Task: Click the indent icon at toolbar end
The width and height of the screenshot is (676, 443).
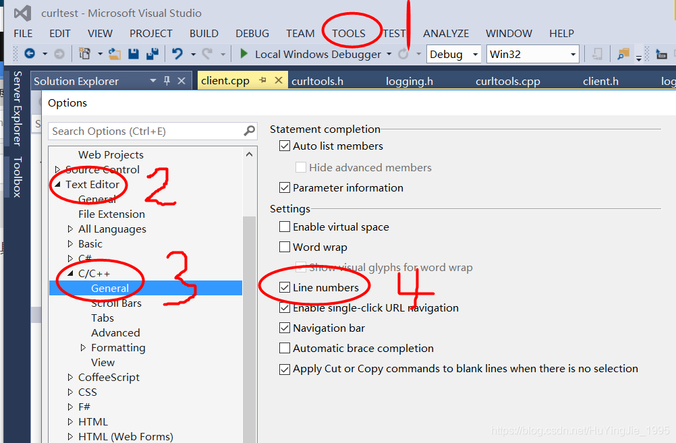Action: (661, 55)
